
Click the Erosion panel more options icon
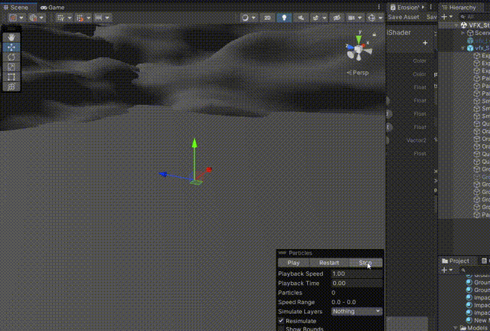pos(430,7)
